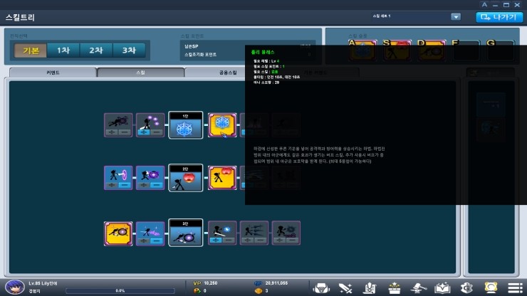This screenshot has width=527, height=296.
Task: Select the multi-arrow volley skill
Action: tap(254, 233)
